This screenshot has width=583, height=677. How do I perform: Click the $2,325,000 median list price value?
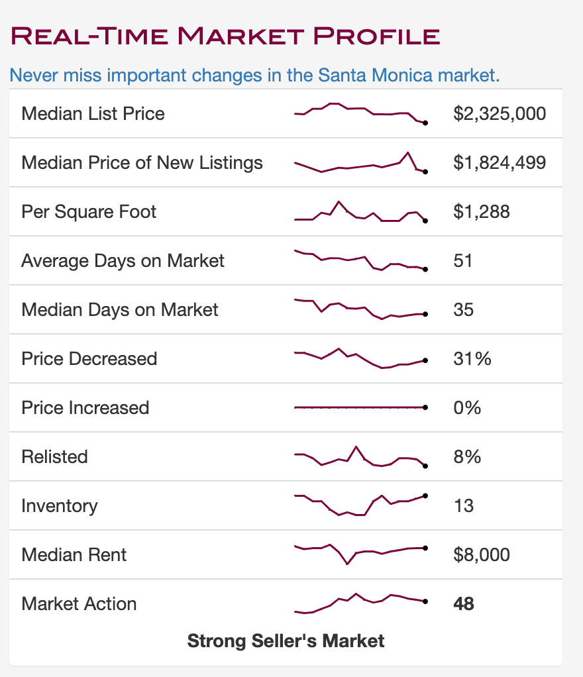point(500,114)
